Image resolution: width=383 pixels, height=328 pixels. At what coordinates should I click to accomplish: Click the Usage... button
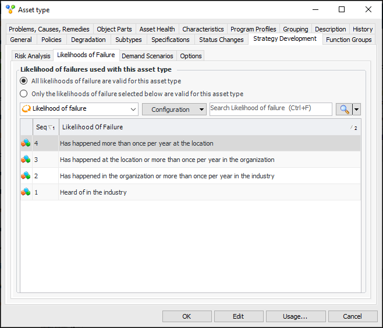coord(295,316)
